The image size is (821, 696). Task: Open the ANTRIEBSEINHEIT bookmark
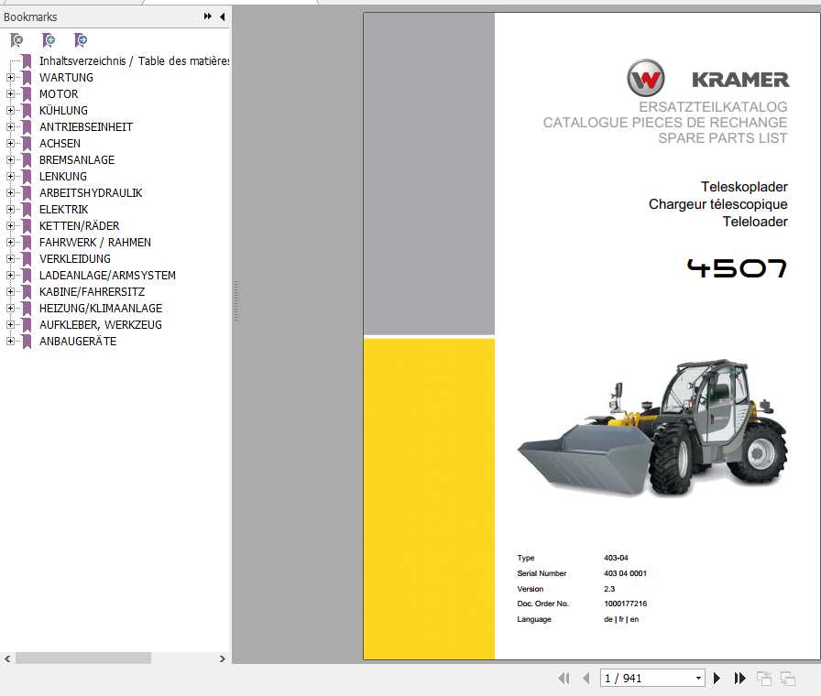click(86, 127)
